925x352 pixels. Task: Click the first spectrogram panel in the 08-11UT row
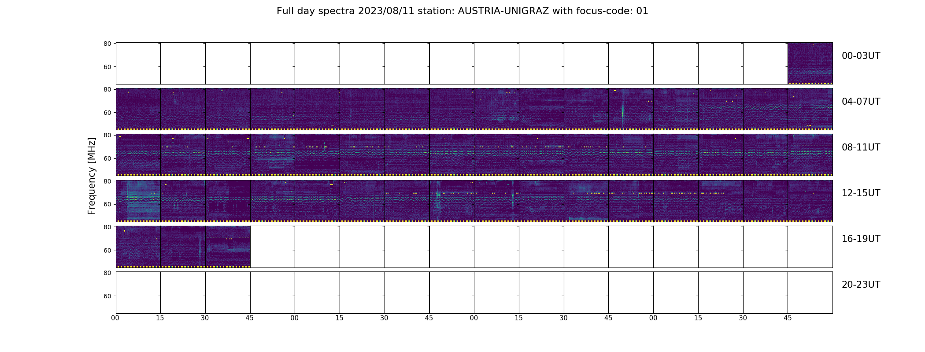[138, 155]
